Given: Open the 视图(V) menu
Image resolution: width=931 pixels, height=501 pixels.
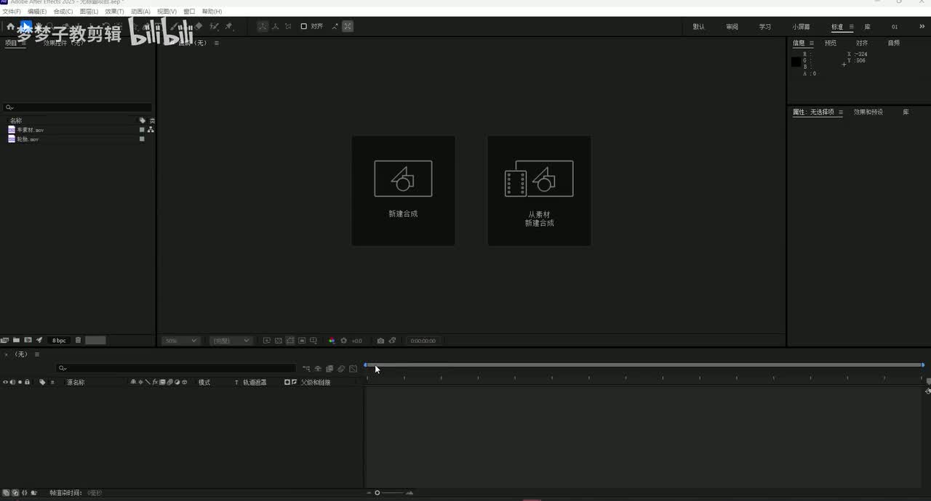Looking at the screenshot, I should [x=167, y=12].
